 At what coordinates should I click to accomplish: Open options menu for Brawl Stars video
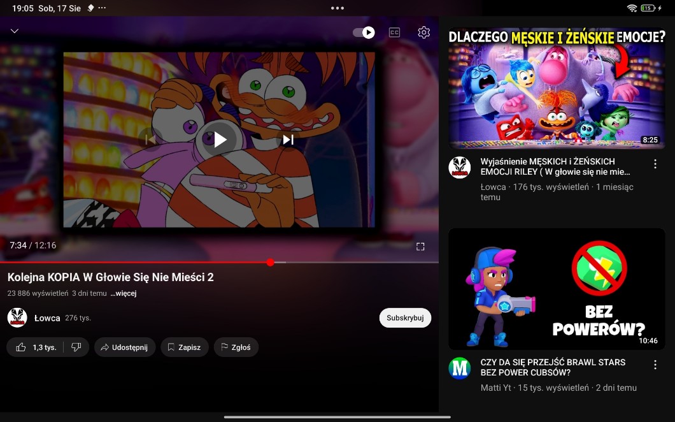[655, 365]
